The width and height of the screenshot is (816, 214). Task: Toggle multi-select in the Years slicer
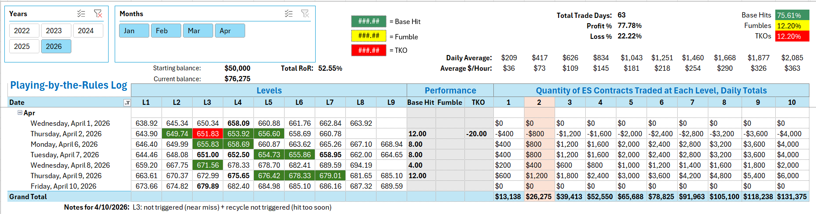point(81,14)
